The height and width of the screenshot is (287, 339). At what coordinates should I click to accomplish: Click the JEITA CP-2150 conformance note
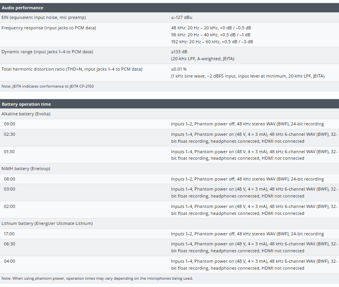[47, 86]
